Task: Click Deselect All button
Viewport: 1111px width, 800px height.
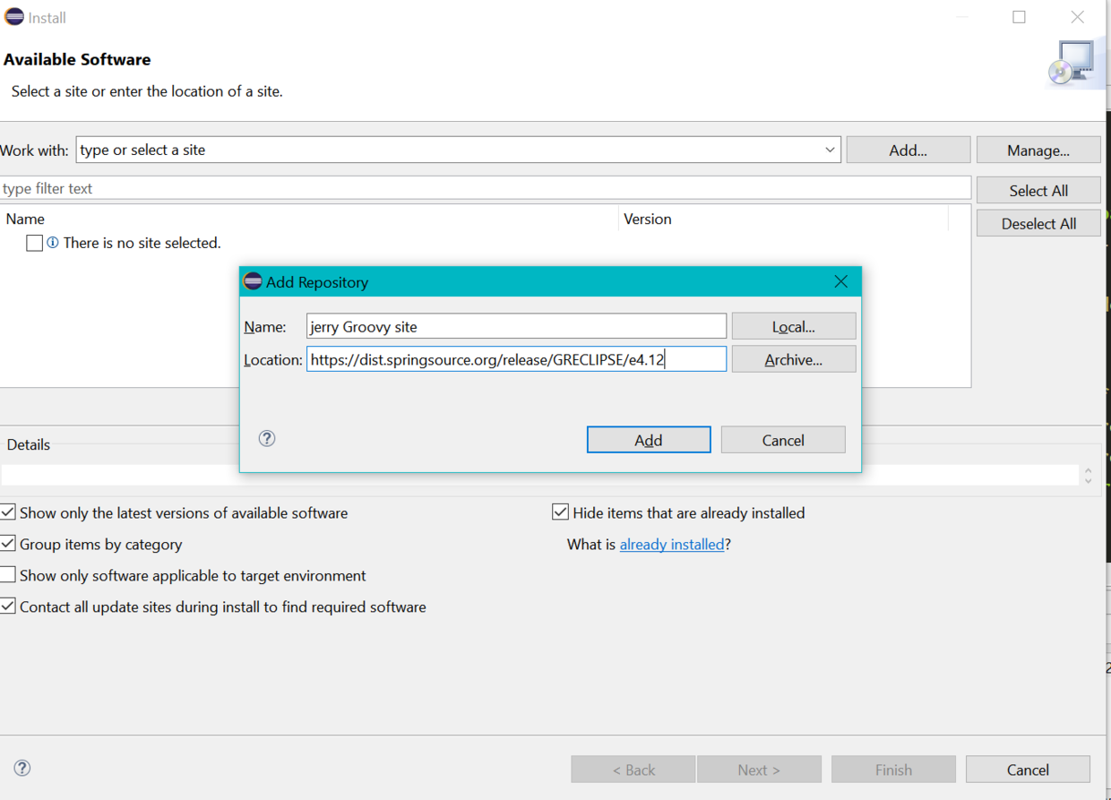Action: 1038,223
